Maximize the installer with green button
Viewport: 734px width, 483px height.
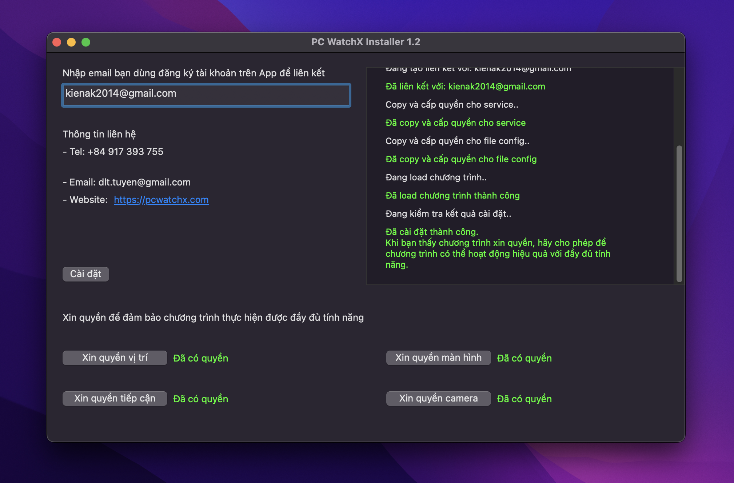click(86, 42)
